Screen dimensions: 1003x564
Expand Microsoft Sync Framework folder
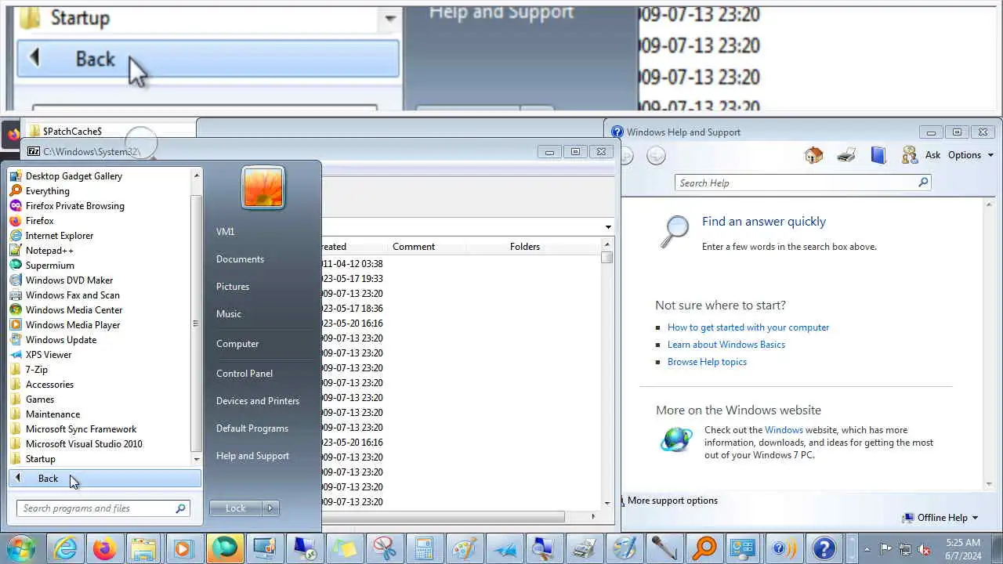81,429
